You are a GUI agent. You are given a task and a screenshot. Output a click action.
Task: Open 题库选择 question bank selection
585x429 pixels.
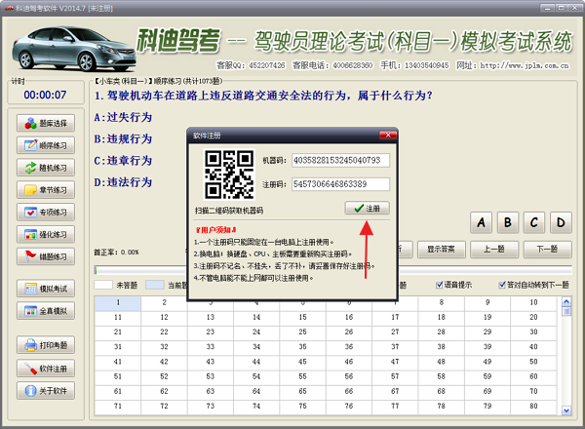point(46,123)
